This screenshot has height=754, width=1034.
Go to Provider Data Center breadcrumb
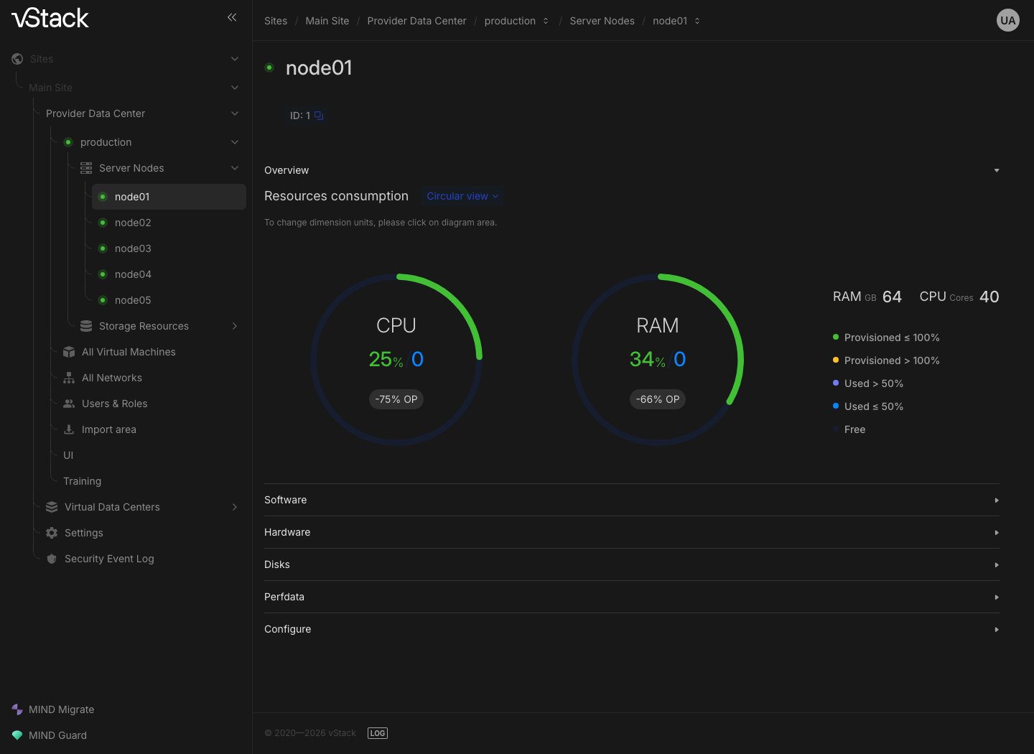[x=416, y=21]
